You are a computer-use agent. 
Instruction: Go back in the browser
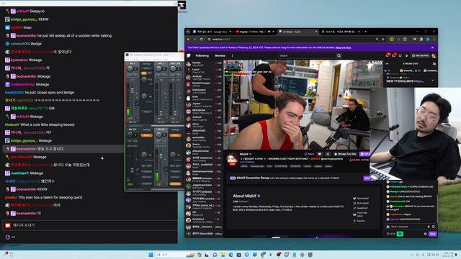click(189, 39)
